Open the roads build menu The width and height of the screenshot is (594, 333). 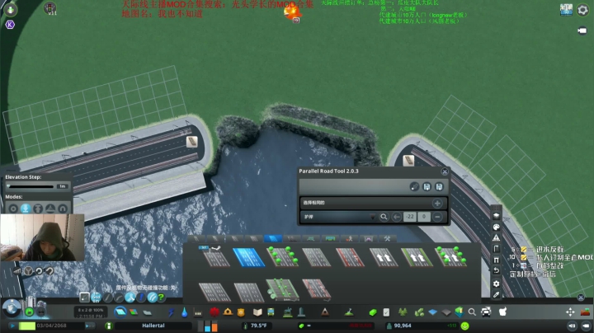120,312
